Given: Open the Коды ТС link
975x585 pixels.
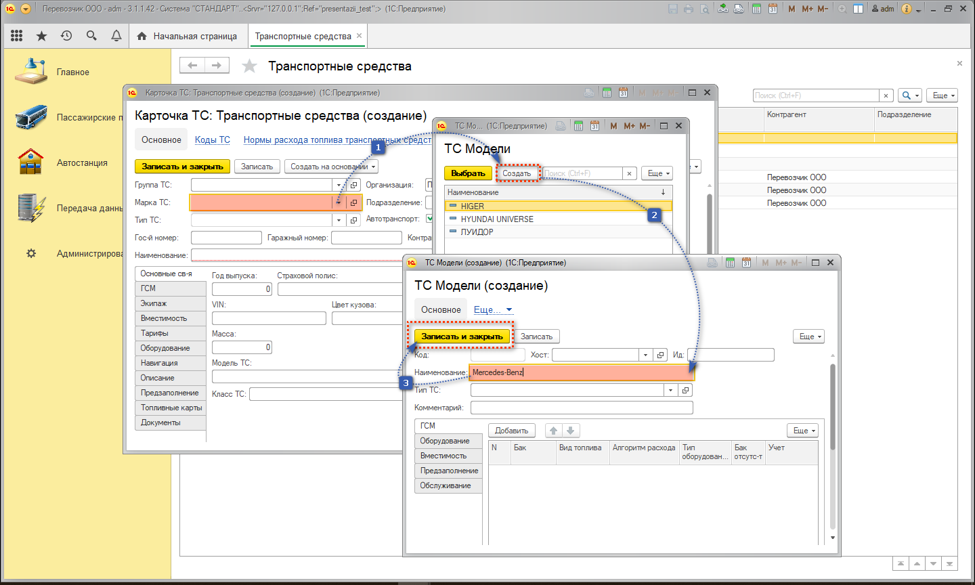Looking at the screenshot, I should click(213, 140).
